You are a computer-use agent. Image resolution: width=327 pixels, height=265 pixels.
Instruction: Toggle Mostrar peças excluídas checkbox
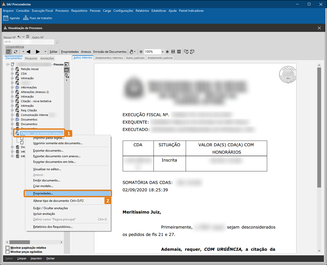[7, 252]
